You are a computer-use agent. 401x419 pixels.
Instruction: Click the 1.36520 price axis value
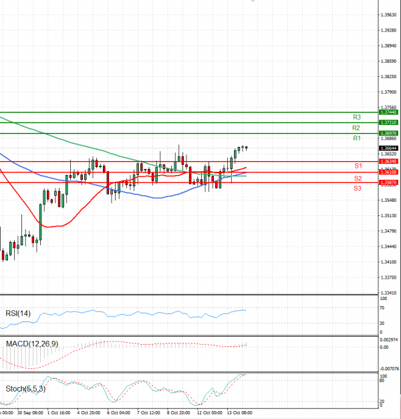pos(388,154)
